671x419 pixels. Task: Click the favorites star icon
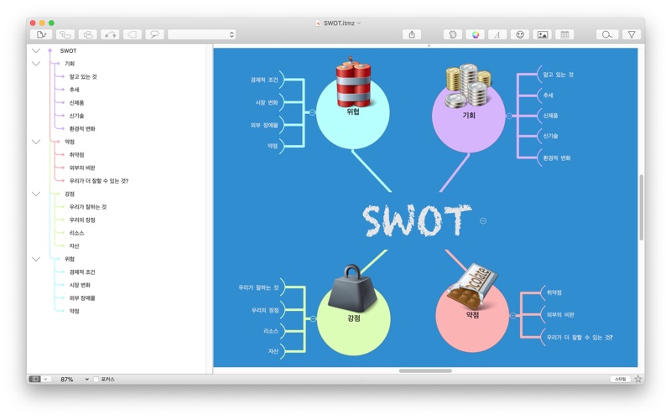[638, 380]
